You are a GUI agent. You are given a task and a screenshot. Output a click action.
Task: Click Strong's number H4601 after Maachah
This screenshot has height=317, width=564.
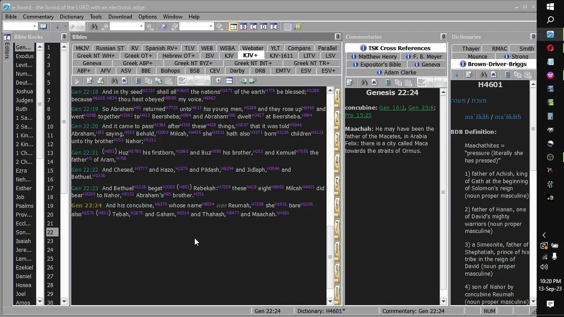tap(282, 213)
